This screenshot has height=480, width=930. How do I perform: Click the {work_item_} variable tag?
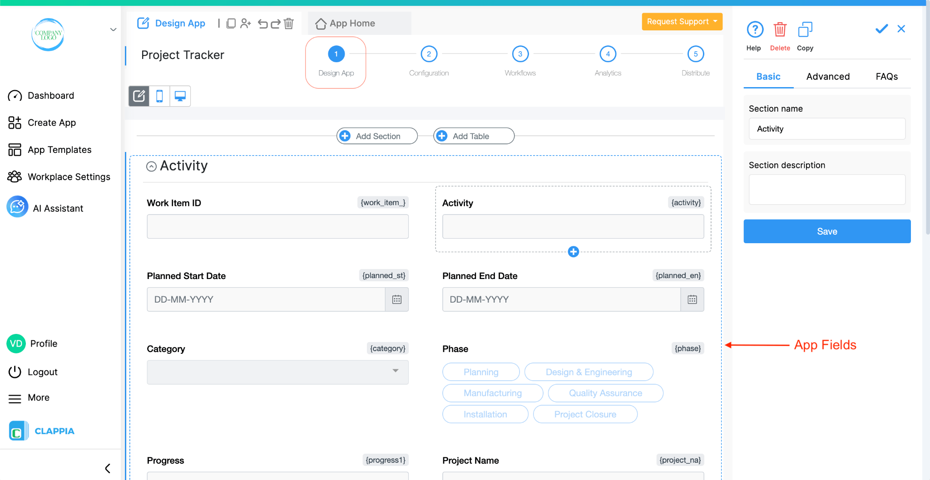(383, 202)
